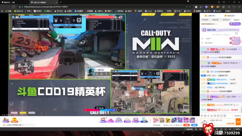Open the 有道翻译 bookmark
The width and height of the screenshot is (242, 136).
point(89,11)
